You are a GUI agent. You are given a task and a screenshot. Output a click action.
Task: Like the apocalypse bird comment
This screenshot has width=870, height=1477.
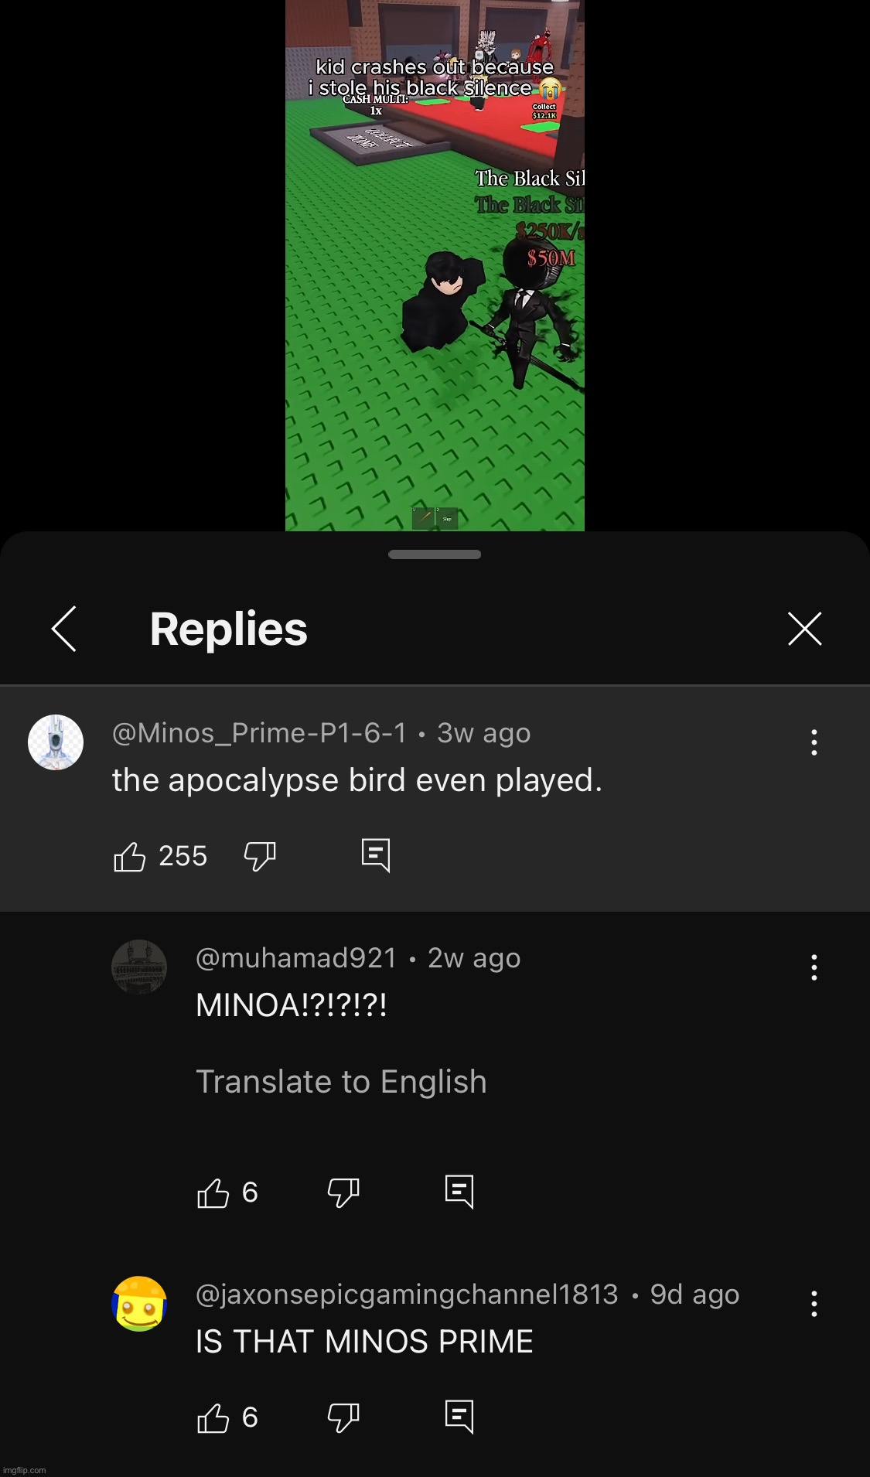tap(130, 856)
